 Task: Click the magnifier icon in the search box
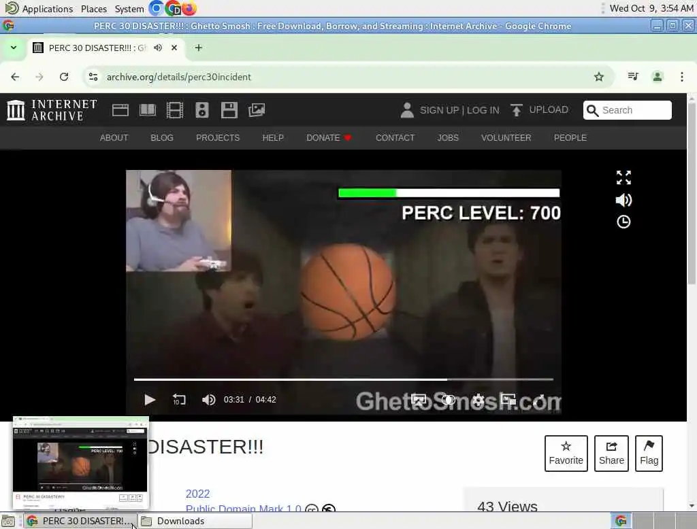point(592,110)
